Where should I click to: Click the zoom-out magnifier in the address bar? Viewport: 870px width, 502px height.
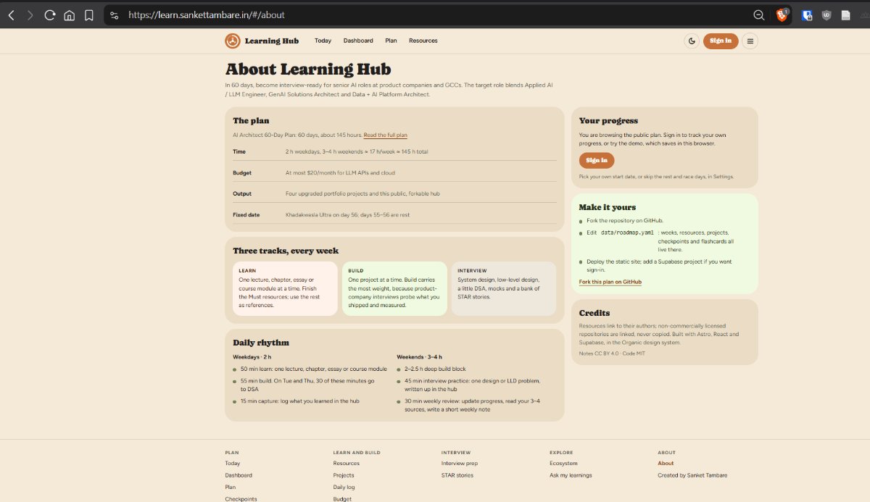click(x=758, y=14)
